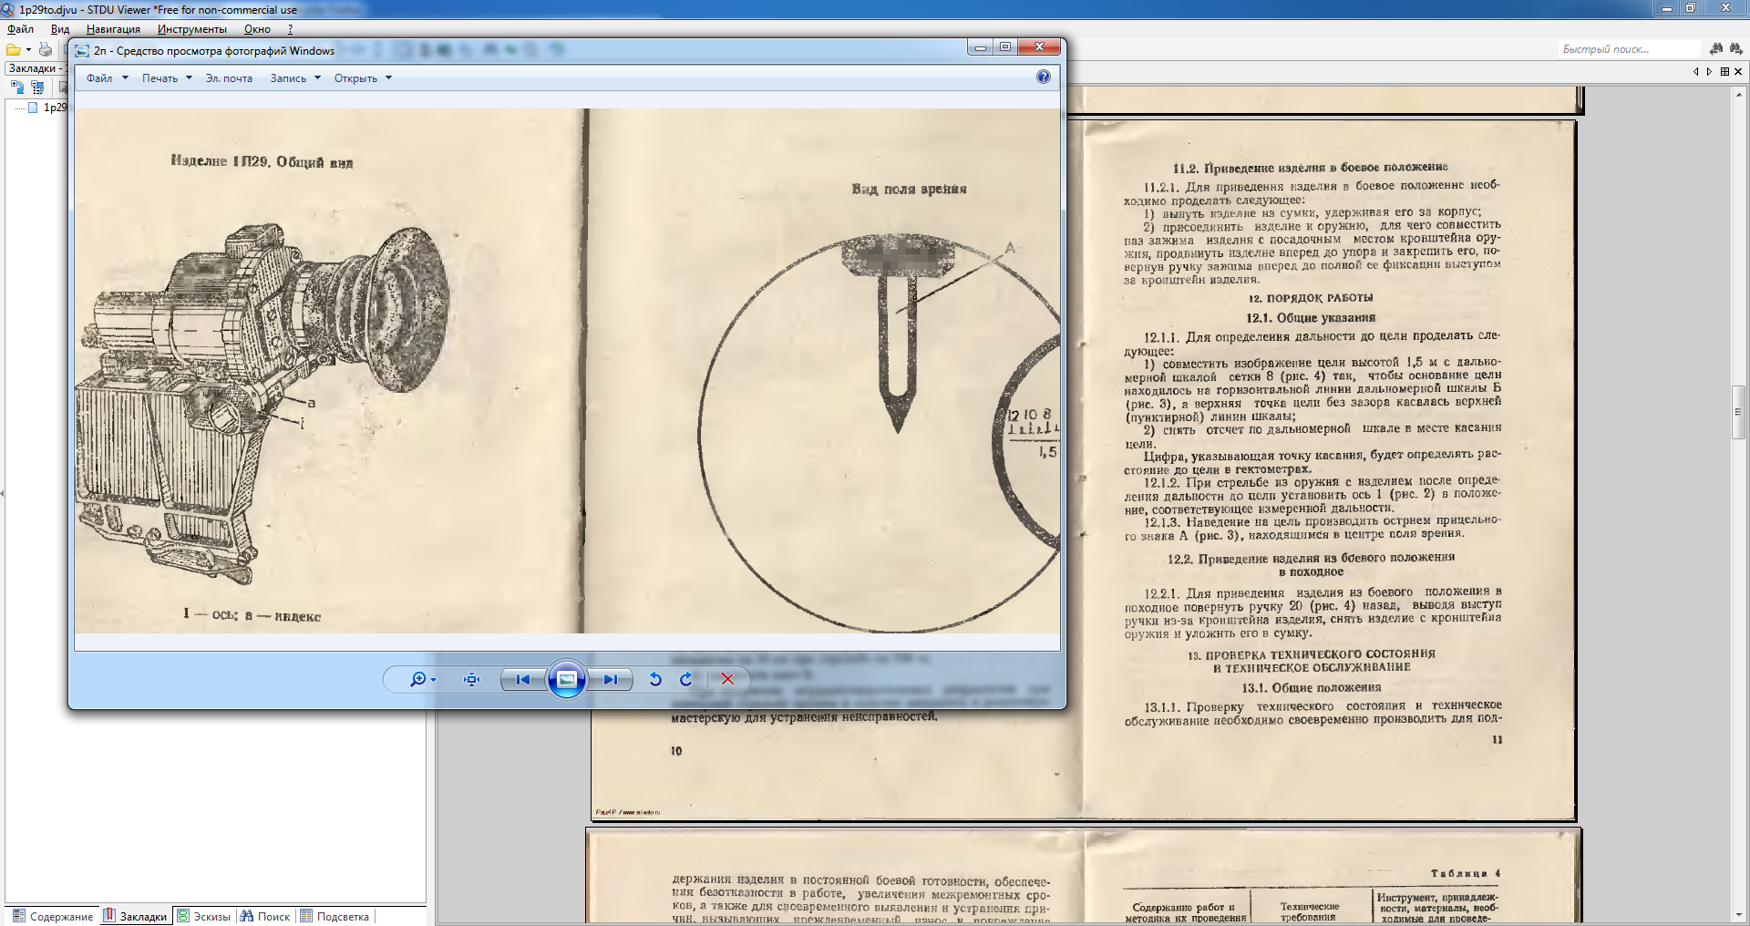Click the zoom magnifier in photo viewer
Screen dimensions: 1750x926
pos(419,679)
